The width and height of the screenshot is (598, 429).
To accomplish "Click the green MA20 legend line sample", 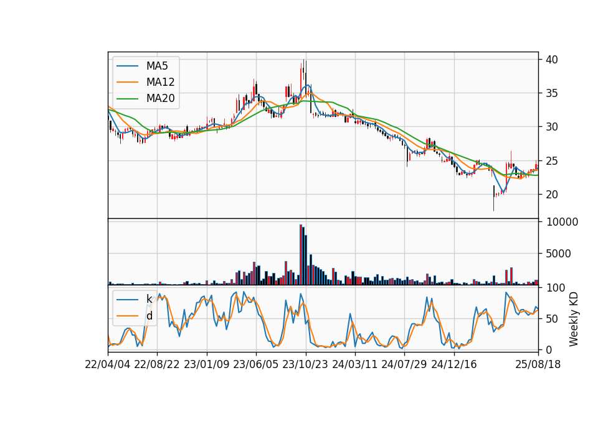I will point(127,99).
